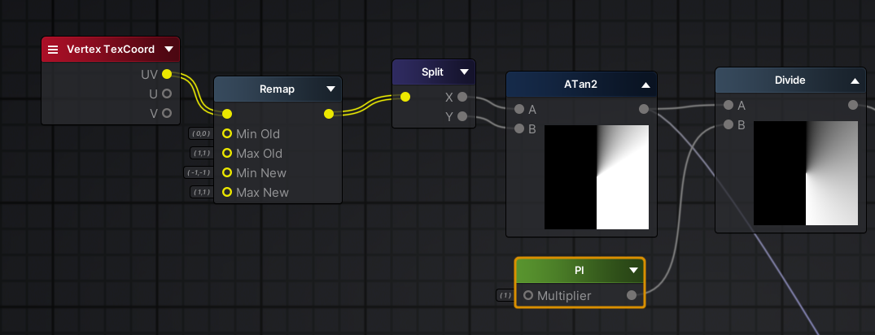Click the Divide node B input port

(x=727, y=124)
